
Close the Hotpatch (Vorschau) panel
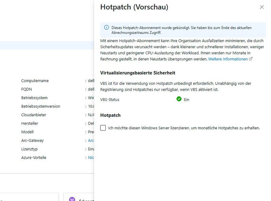pos(263,7)
